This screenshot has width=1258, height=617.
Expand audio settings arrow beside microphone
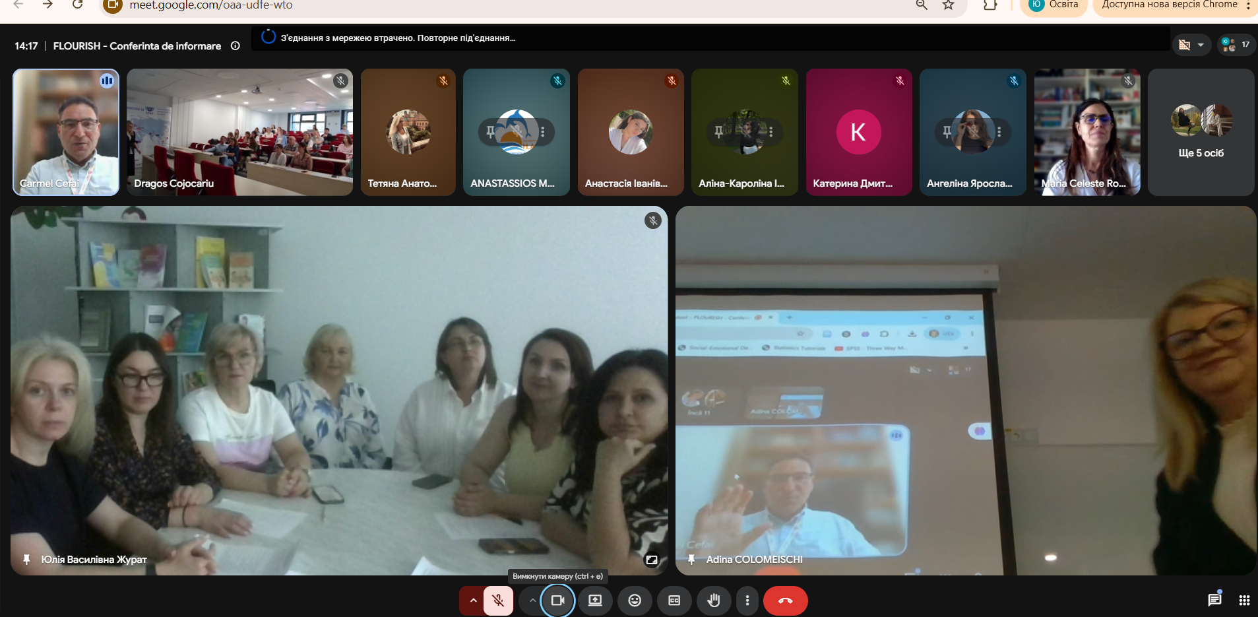pos(472,601)
